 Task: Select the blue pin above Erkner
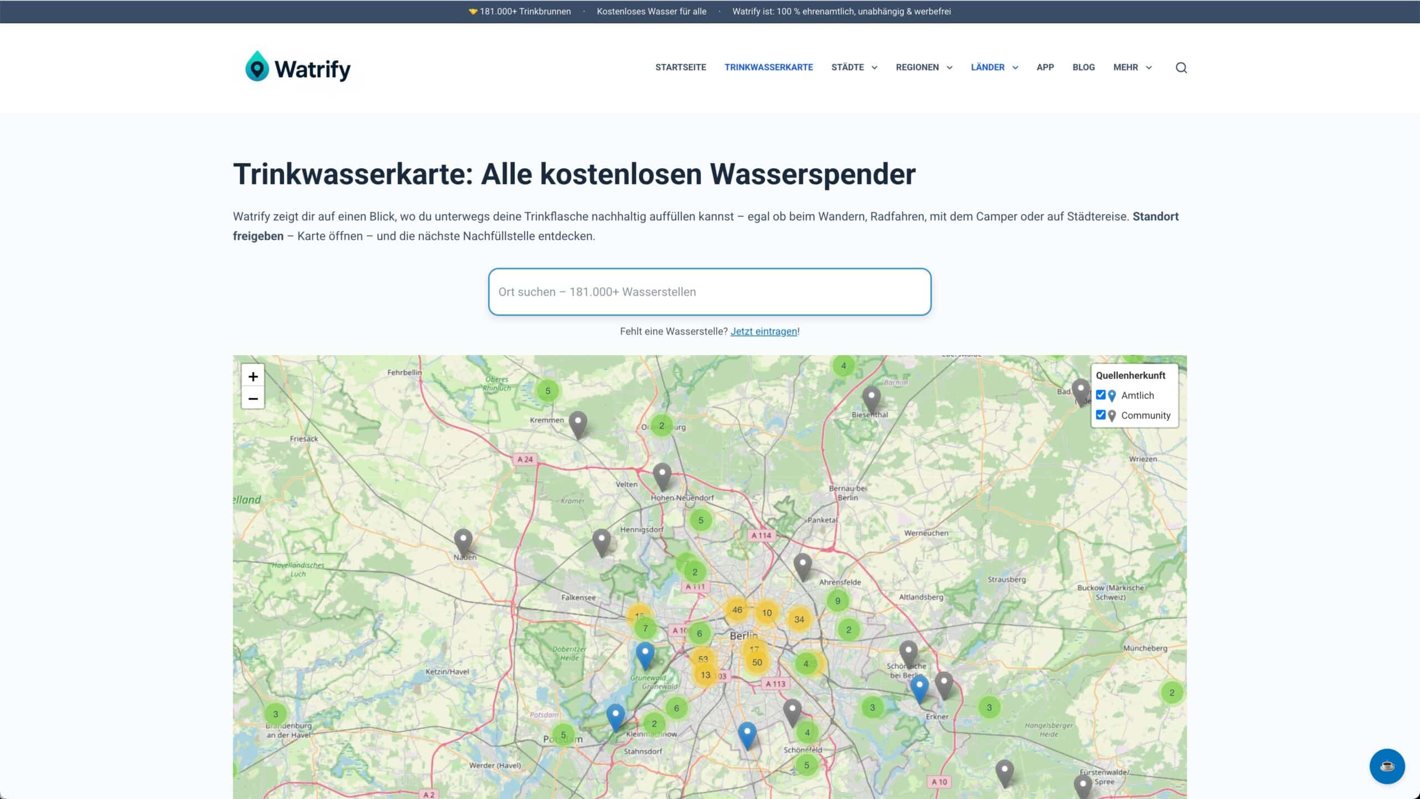pos(920,690)
